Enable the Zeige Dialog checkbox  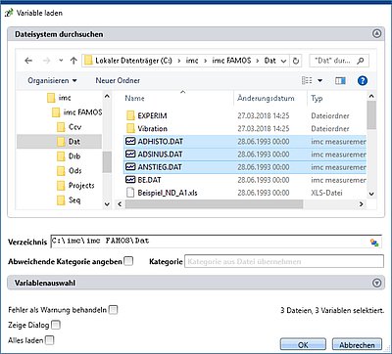point(56,325)
